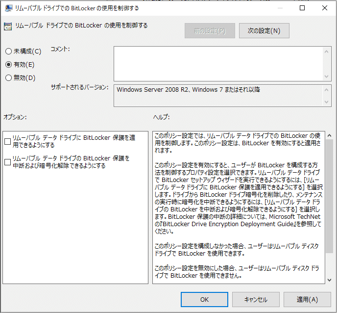Check BitLocker 保護を中断および暗号化解除 option
The image size is (337, 313).
tap(7, 162)
